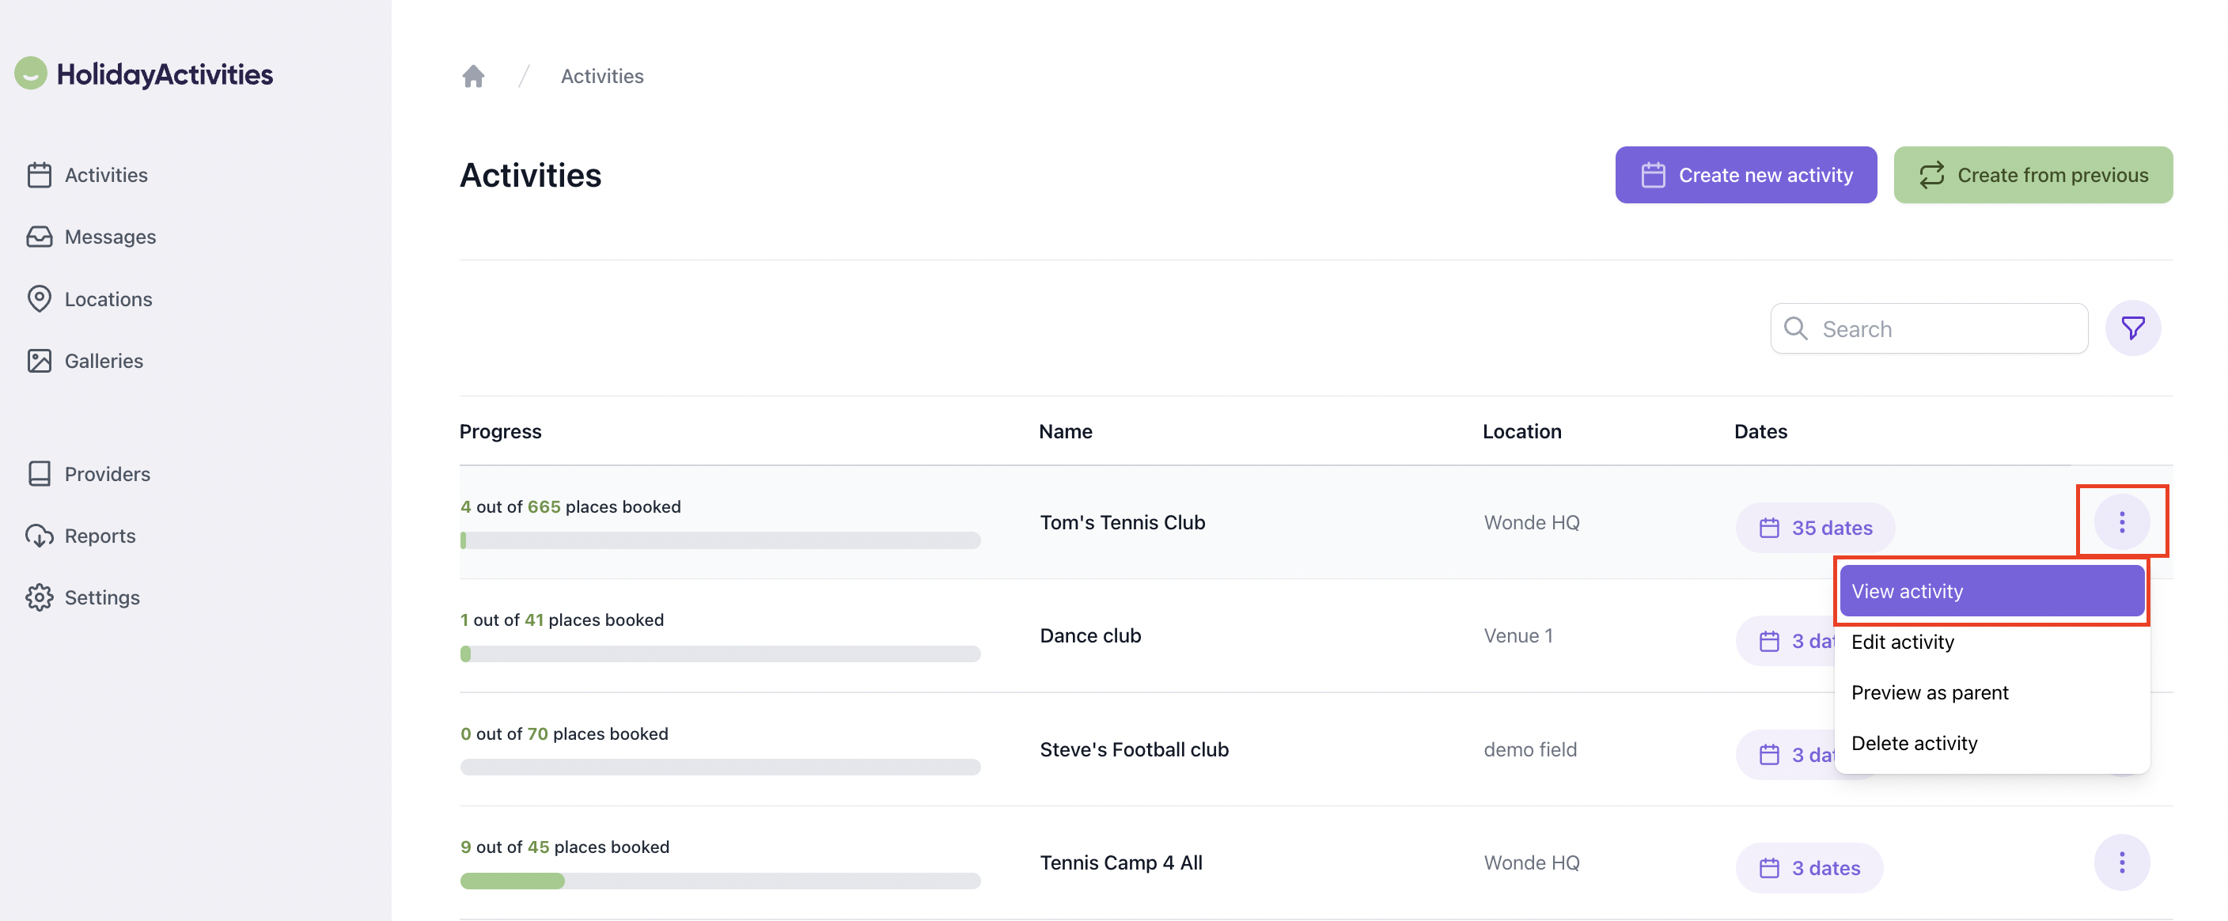Open Reports in the sidebar

click(100, 536)
